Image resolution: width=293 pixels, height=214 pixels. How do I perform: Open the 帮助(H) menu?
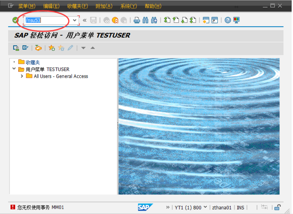(x=153, y=6)
